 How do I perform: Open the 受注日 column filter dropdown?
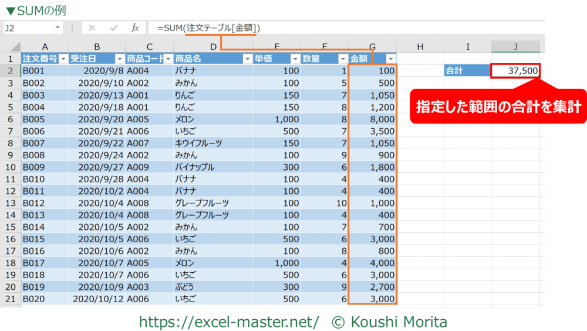click(x=119, y=59)
